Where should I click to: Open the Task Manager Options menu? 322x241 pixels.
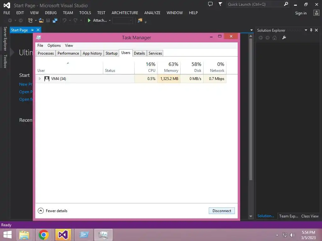click(54, 46)
